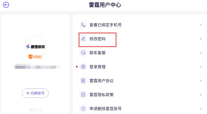Click the version number v3.2.1.1

tap(35, 110)
